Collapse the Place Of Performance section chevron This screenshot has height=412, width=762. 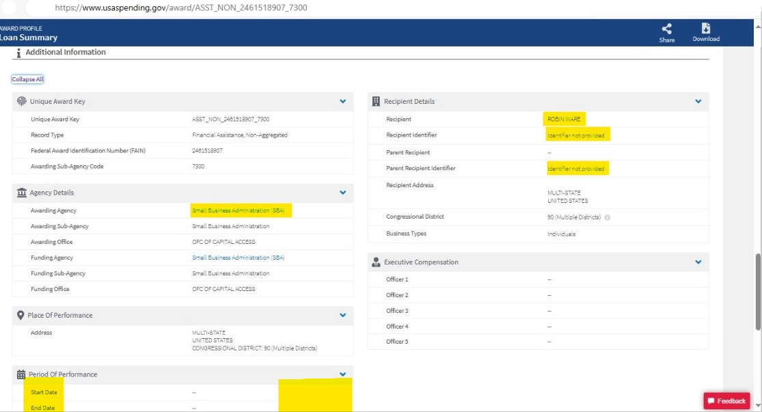(x=342, y=315)
